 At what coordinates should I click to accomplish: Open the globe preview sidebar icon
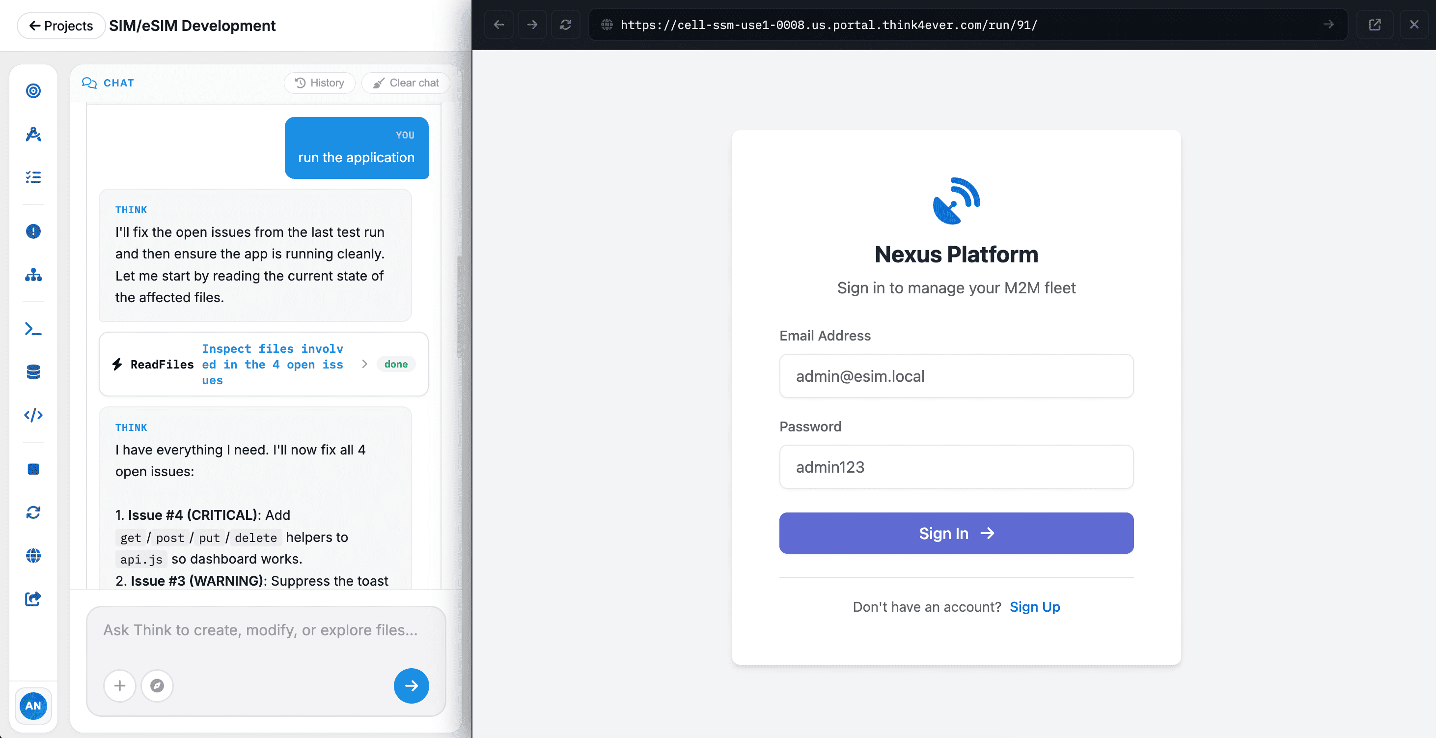pyautogui.click(x=33, y=556)
